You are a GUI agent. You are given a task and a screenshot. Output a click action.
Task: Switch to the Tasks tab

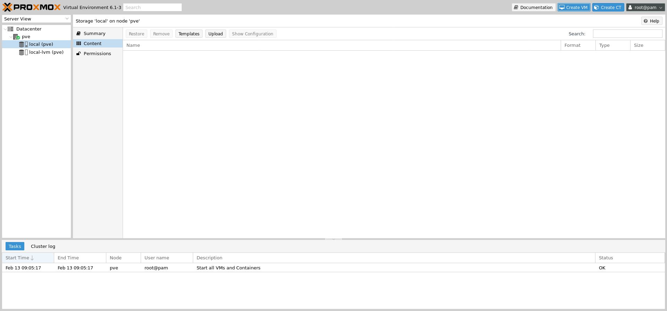click(x=15, y=247)
